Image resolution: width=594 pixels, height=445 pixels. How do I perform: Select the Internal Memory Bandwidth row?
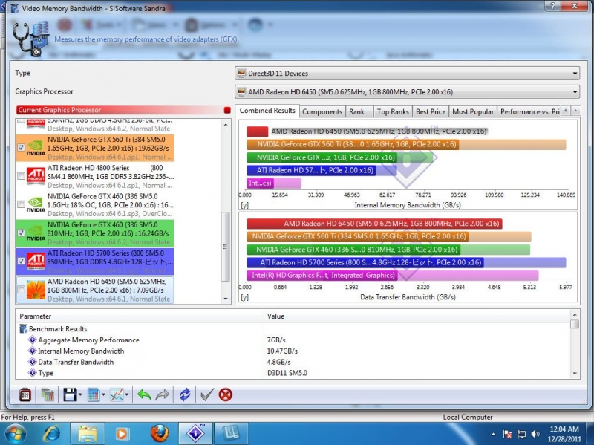click(x=293, y=351)
